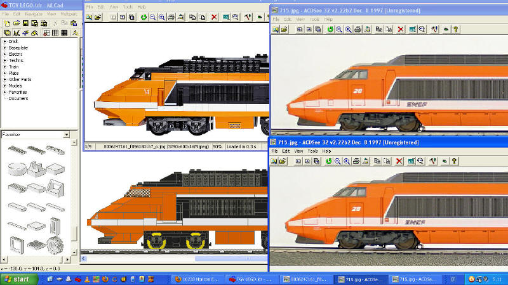The image size is (508, 285).
Task: Click Browse icon in bottom-right ACDSee toolbar
Action: click(x=274, y=161)
